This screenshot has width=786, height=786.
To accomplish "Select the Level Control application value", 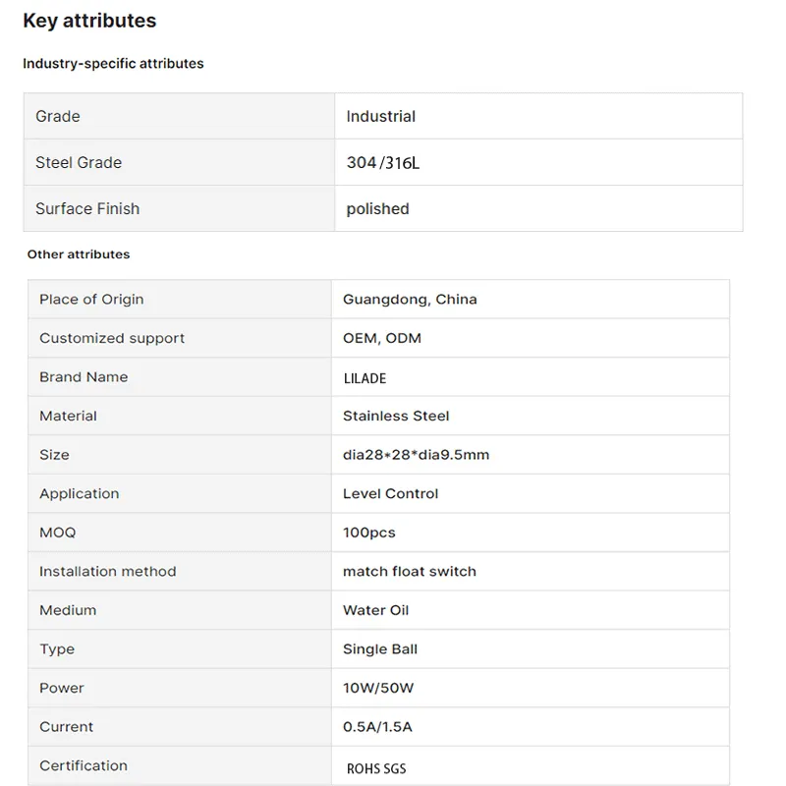I will pyautogui.click(x=391, y=493).
